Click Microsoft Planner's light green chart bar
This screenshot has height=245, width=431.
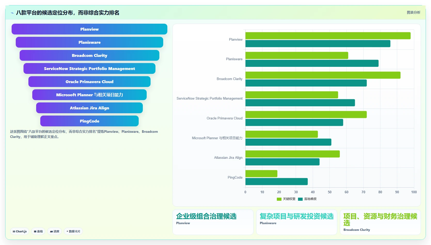click(x=281, y=134)
